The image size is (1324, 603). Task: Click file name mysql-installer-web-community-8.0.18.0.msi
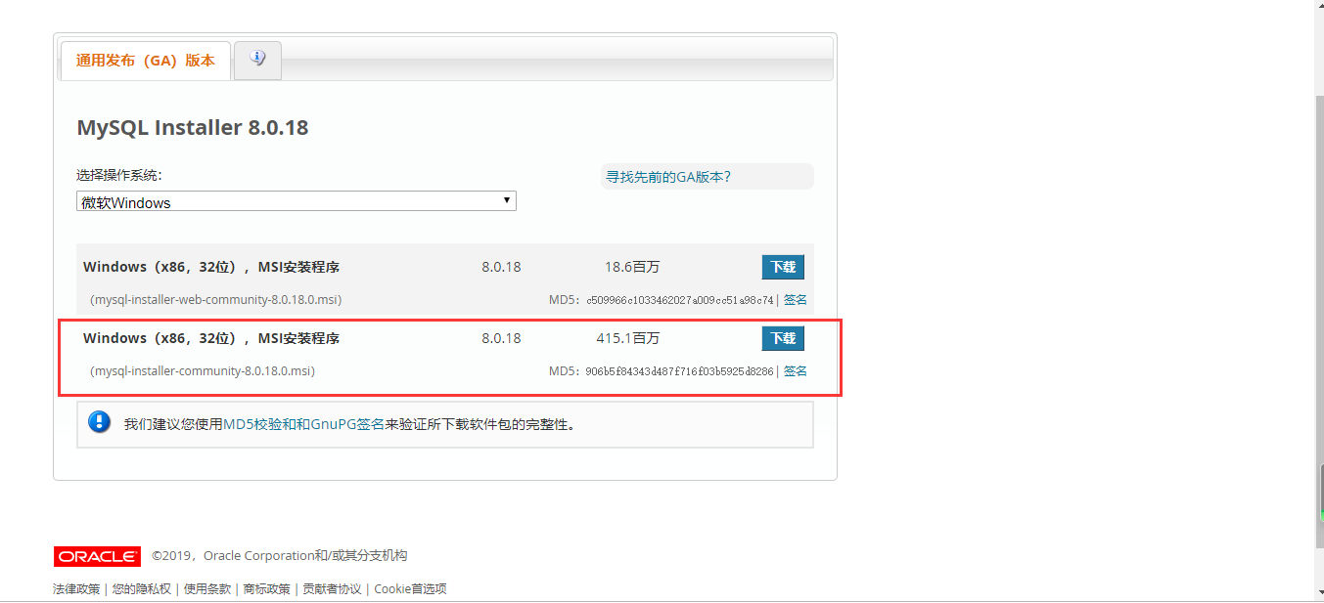(216, 300)
